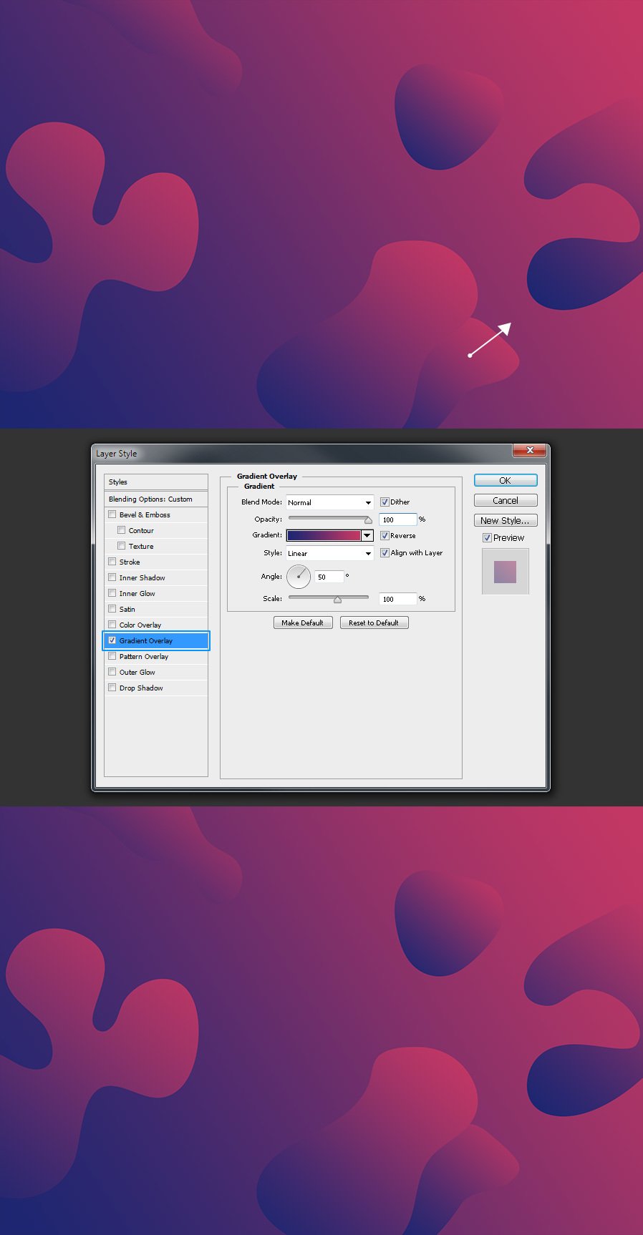Click the style preview thumbnail
This screenshot has height=1235, width=643.
tap(506, 571)
